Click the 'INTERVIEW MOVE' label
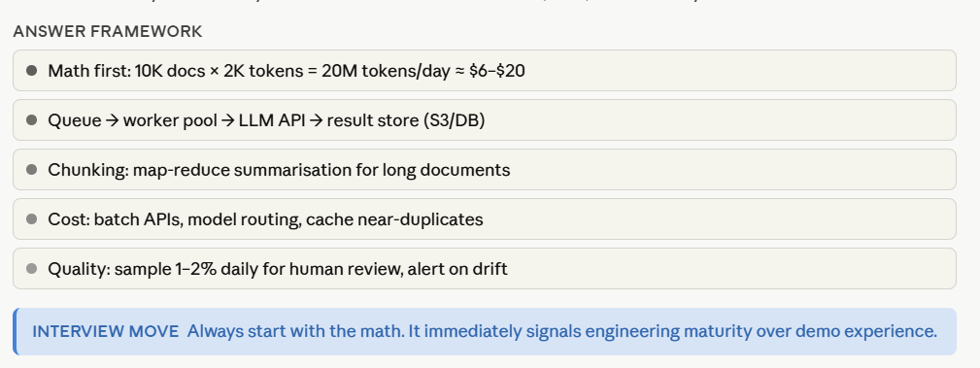Viewport: 980px width, 368px height. (x=106, y=332)
